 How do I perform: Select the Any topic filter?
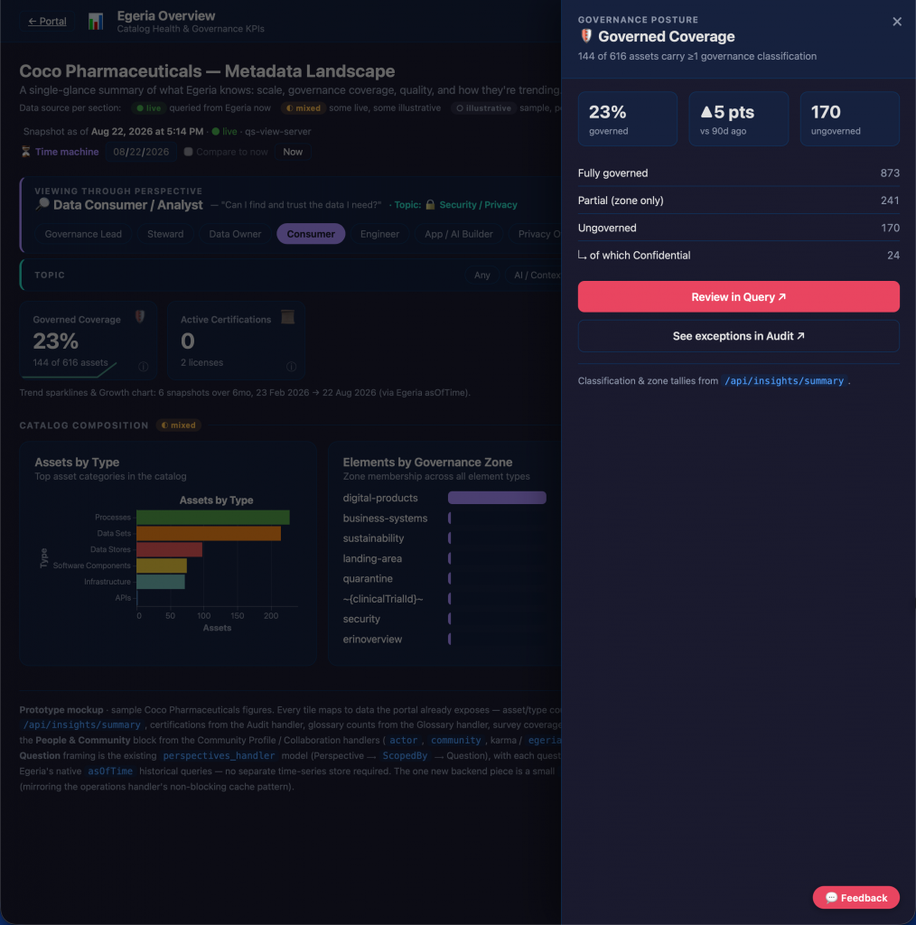click(x=481, y=275)
